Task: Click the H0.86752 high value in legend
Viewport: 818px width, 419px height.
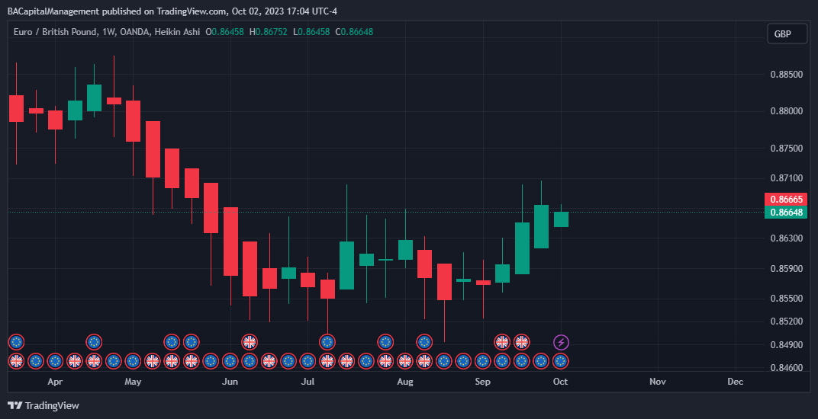Action: click(268, 32)
